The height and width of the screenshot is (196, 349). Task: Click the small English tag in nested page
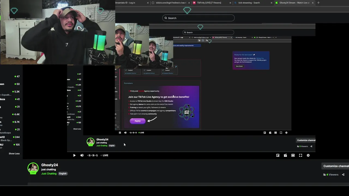coord(112,146)
